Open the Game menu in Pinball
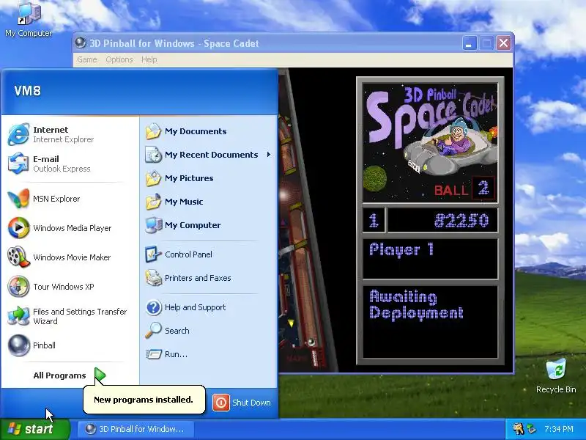 (x=86, y=59)
